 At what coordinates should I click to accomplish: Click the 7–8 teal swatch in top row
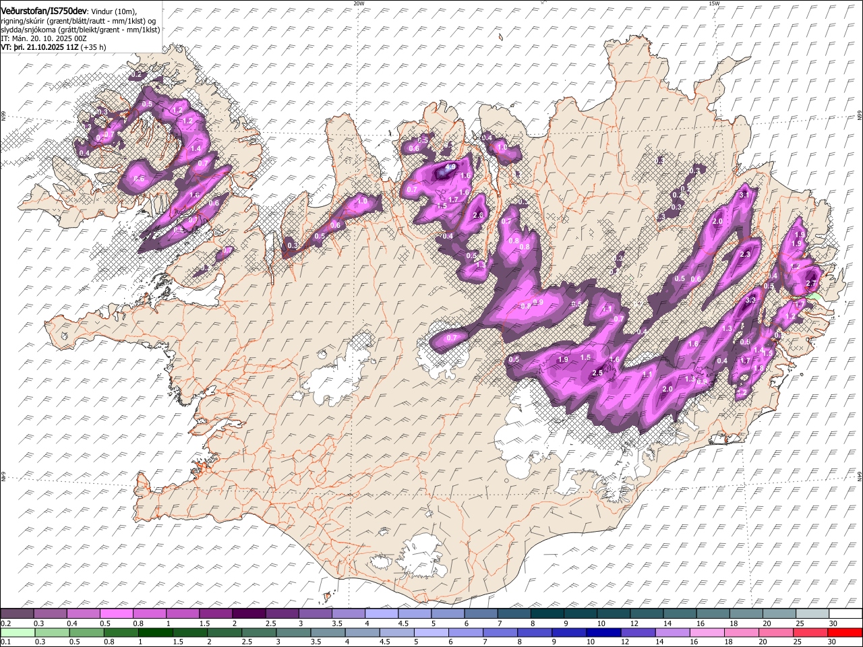point(513,613)
